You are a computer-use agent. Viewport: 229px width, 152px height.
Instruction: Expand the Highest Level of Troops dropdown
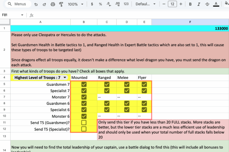coord(65,78)
